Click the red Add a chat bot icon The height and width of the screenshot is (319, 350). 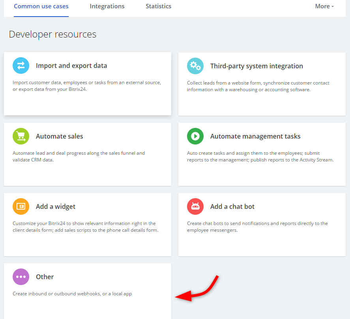[x=195, y=206]
